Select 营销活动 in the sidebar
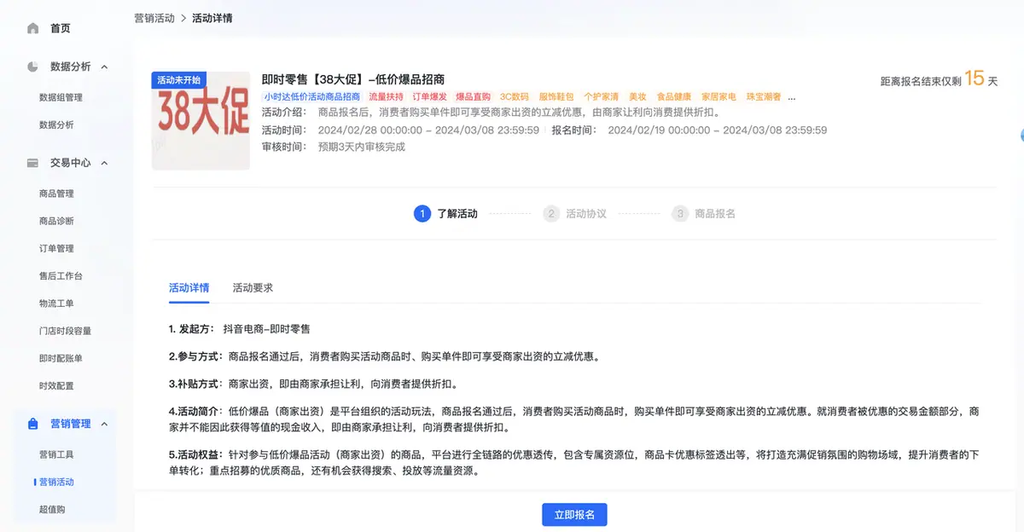 (56, 482)
